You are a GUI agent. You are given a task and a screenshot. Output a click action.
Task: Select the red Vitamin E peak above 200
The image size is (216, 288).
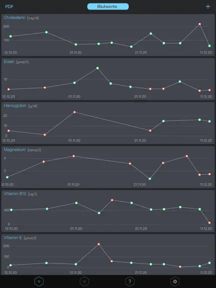[x=98, y=244]
